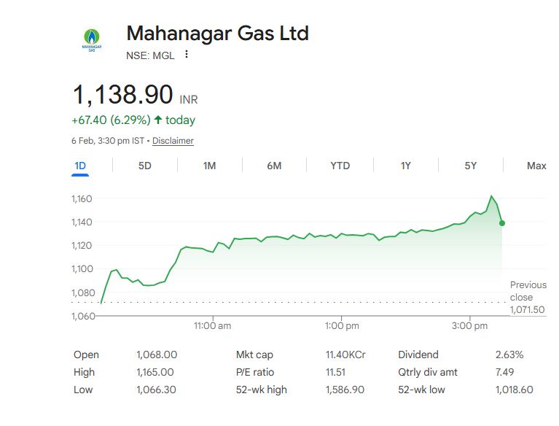Click the green endpoint dot on chart
The image size is (559, 426).
pyautogui.click(x=501, y=223)
